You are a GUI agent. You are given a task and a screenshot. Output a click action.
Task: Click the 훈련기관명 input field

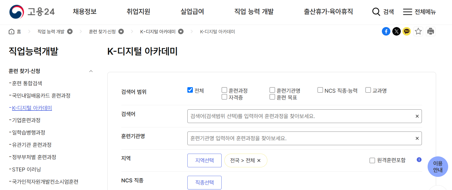tap(305, 138)
